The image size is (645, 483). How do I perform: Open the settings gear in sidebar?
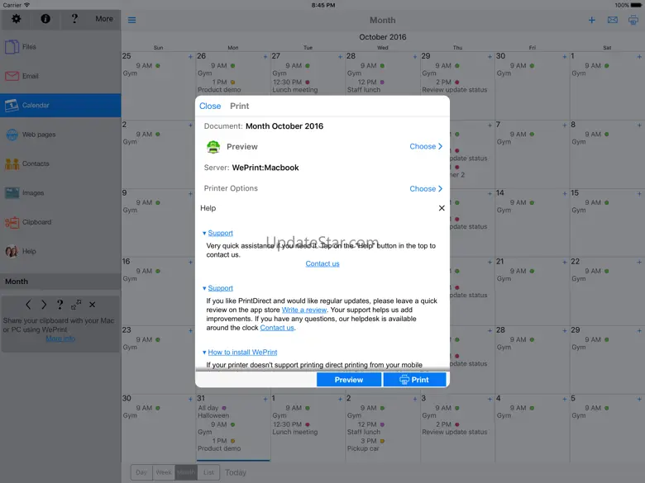[x=16, y=18]
